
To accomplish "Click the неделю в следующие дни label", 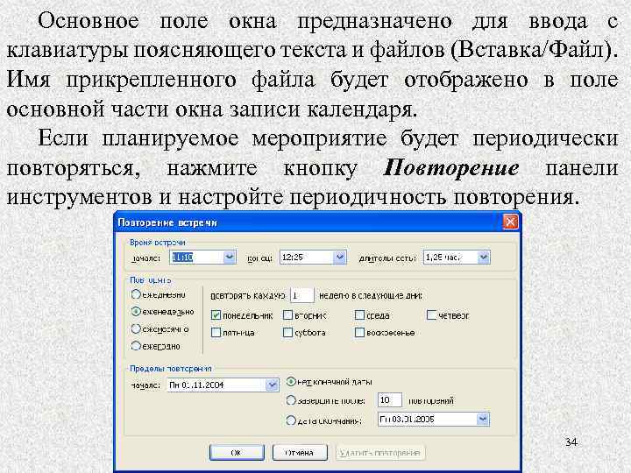I will click(x=370, y=296).
